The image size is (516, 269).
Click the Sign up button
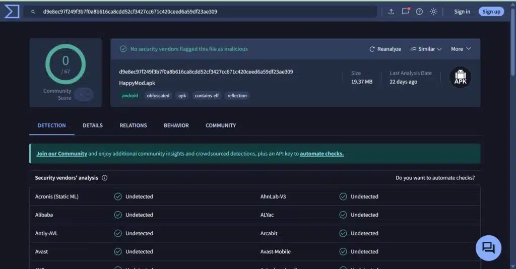(x=491, y=12)
